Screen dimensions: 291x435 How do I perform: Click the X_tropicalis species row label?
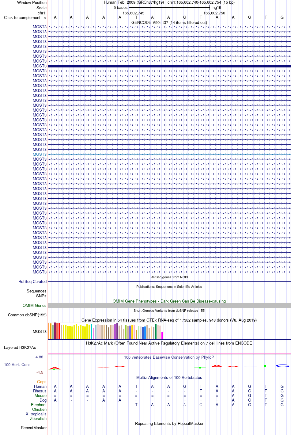pyautogui.click(x=36, y=414)
